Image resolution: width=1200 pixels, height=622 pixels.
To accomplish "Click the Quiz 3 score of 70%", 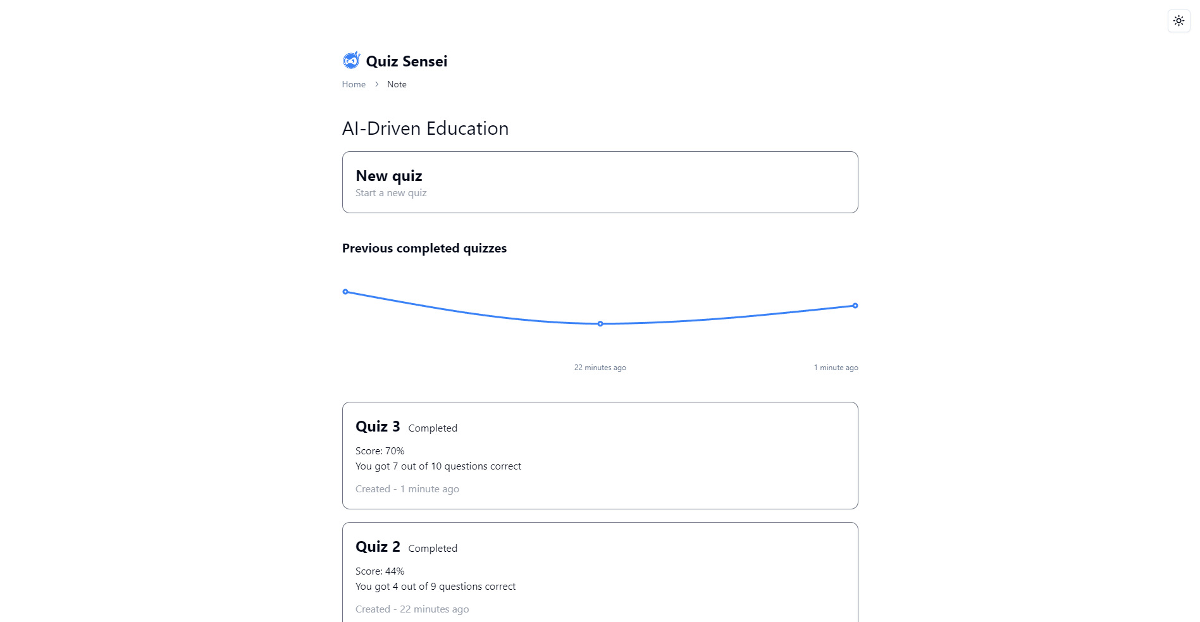I will coord(380,451).
